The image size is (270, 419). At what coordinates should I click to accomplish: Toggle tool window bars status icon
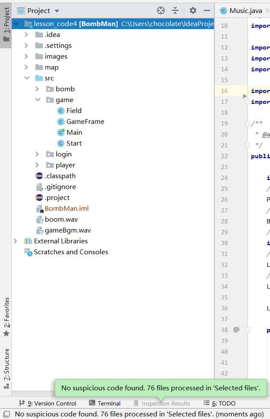pos(6,414)
